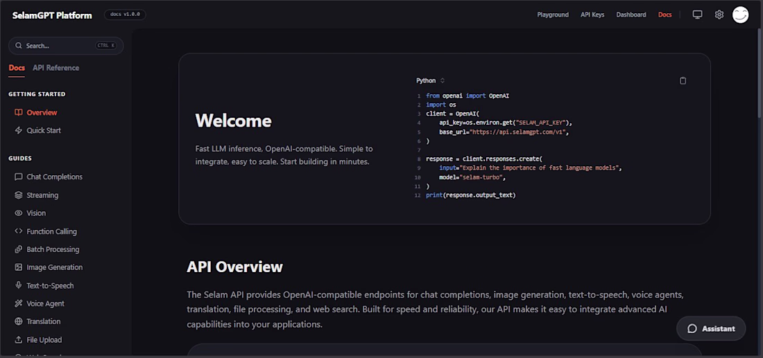The image size is (763, 358).
Task: Click the Vision eye icon
Action: (x=19, y=213)
